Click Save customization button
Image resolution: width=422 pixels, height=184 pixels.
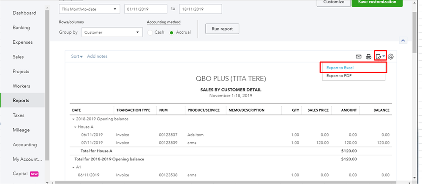click(x=377, y=2)
